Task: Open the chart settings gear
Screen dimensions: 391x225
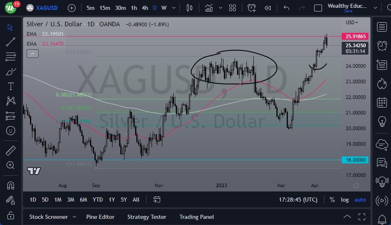Action: (x=356, y=186)
